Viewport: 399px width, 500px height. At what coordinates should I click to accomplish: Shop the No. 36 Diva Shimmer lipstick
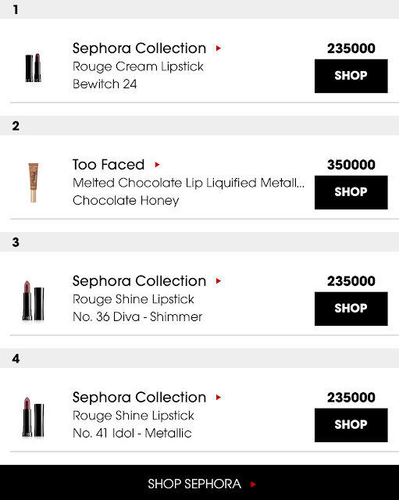point(351,309)
